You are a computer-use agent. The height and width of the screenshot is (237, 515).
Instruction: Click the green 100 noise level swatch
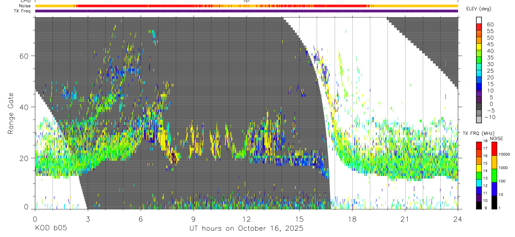click(494, 176)
